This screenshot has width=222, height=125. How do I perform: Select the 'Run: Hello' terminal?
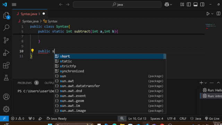tap(211, 90)
